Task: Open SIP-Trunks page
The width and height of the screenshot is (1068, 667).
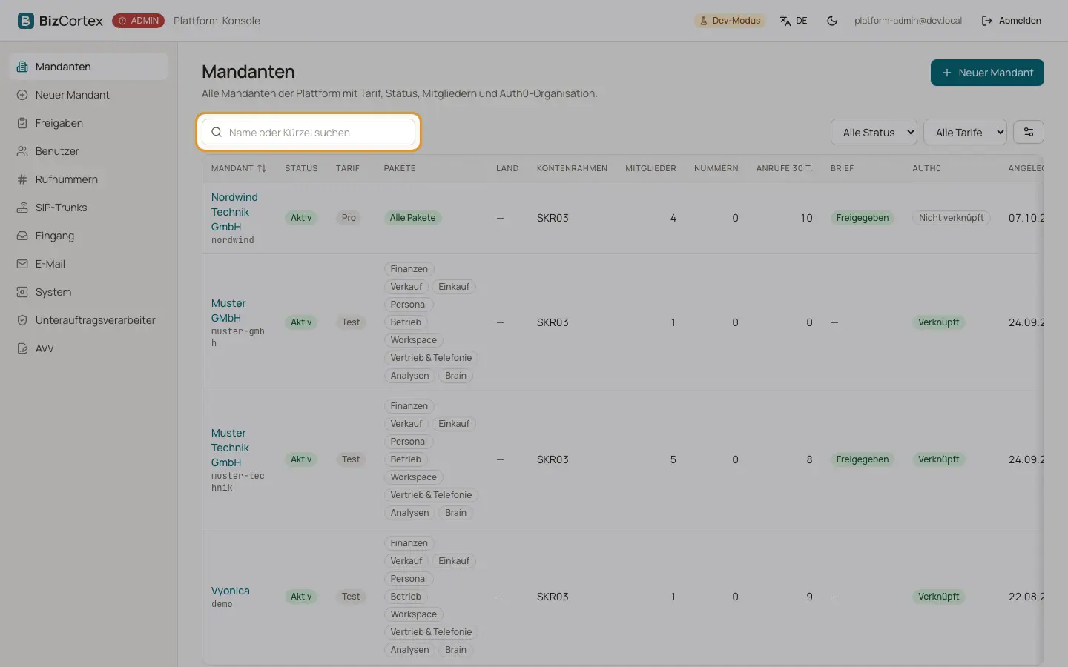Action: click(x=89, y=208)
